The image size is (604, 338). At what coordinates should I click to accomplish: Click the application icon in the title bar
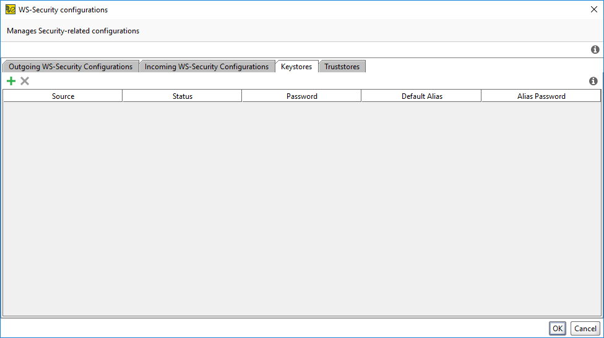[x=11, y=10]
